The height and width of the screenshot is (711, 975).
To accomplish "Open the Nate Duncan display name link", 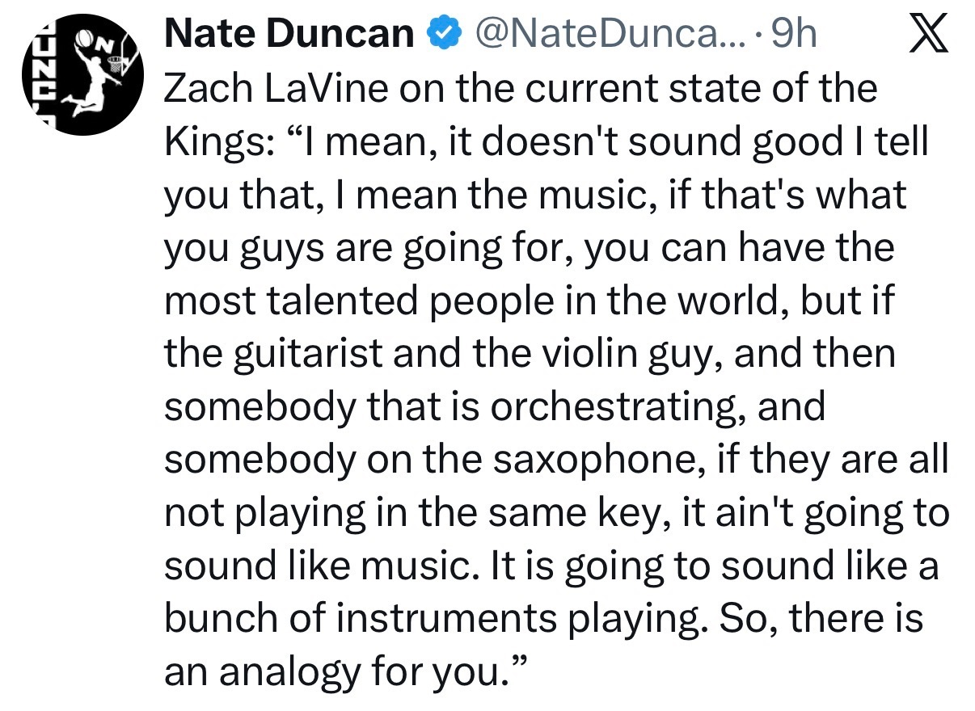I will coord(289,34).
